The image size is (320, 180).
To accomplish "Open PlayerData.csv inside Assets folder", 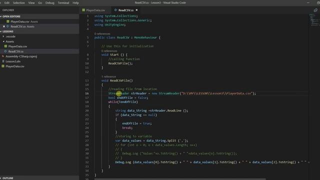I will tap(17, 46).
